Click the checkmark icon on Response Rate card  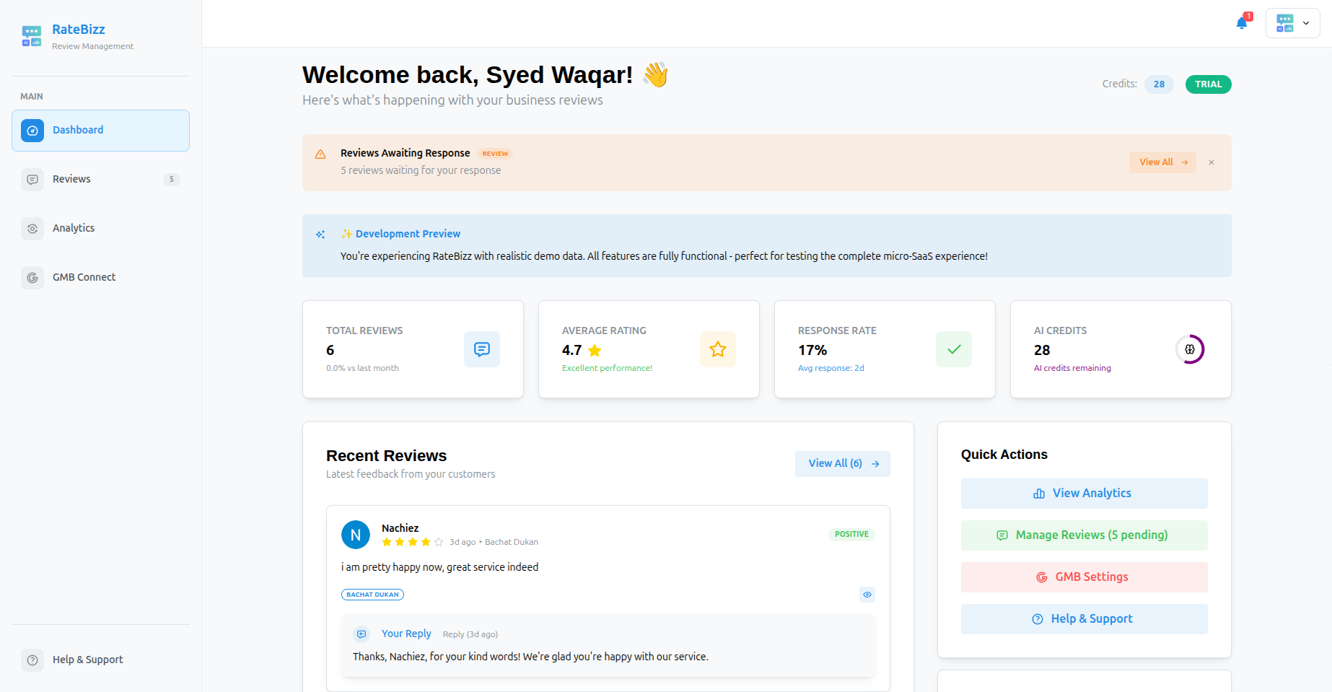click(953, 349)
